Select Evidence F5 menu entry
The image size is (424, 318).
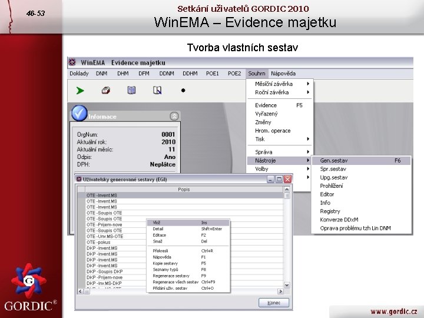[x=280, y=105]
